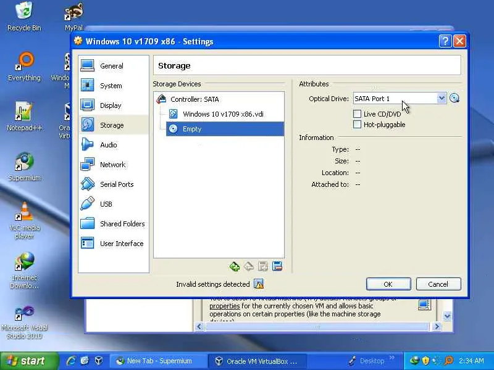Screen dimensions: 494x370
Task: Click the invalid settings warning icon
Action: tap(259, 284)
